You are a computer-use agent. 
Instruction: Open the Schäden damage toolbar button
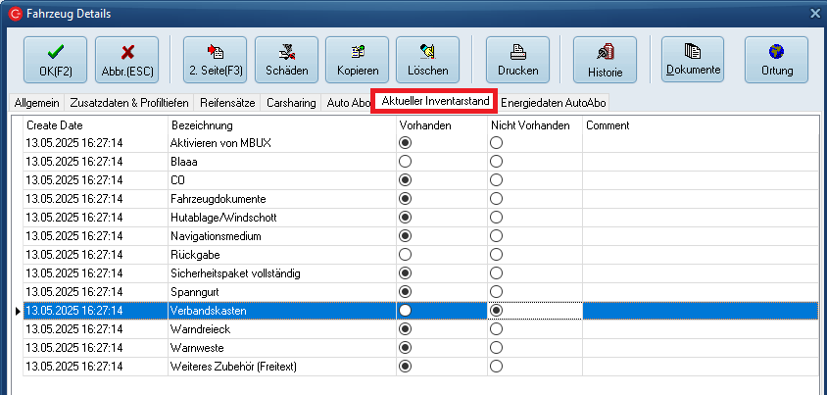(x=286, y=59)
